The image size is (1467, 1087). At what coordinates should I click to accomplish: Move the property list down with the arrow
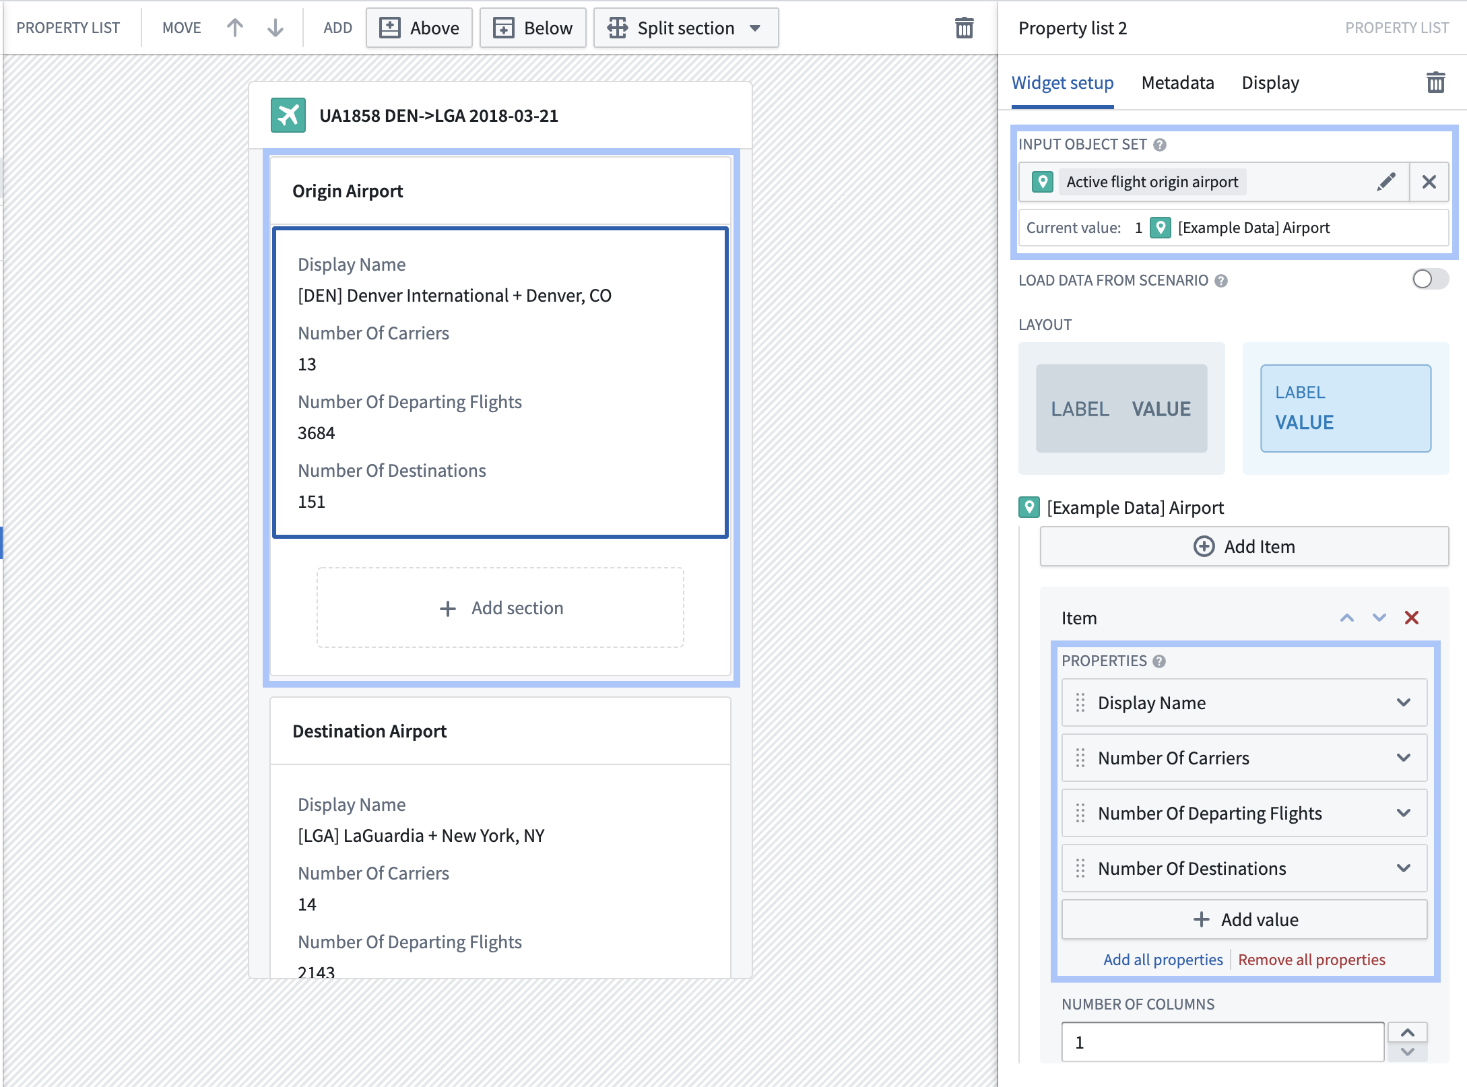coord(275,28)
